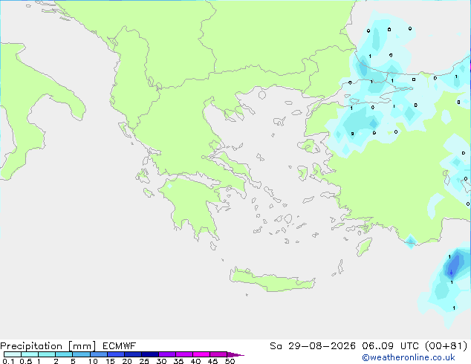Select the "0.5" legend scale label
Image resolution: width=471 pixels, height=364 pixels.
pyautogui.click(x=25, y=361)
